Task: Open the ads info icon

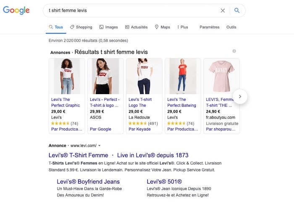Action: point(234,51)
